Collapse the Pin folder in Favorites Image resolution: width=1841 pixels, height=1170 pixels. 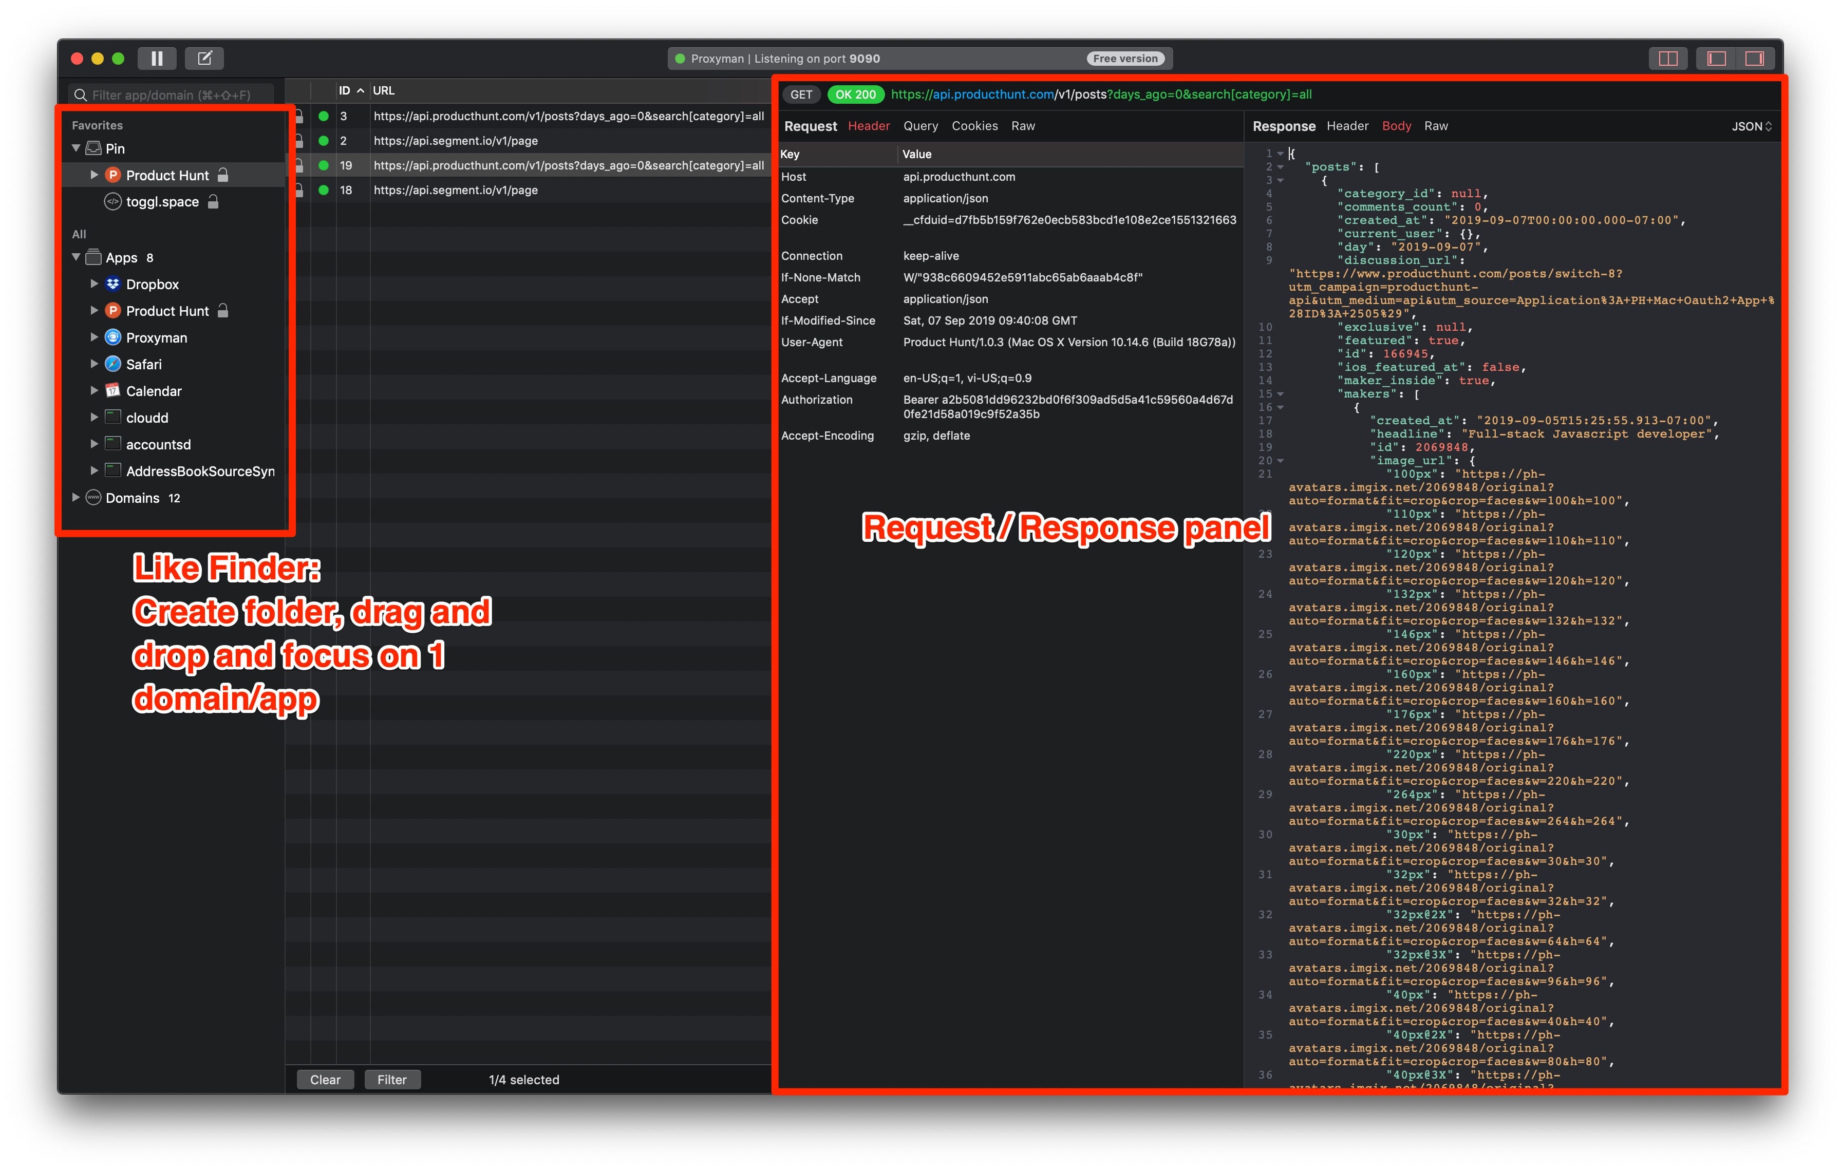(76, 148)
